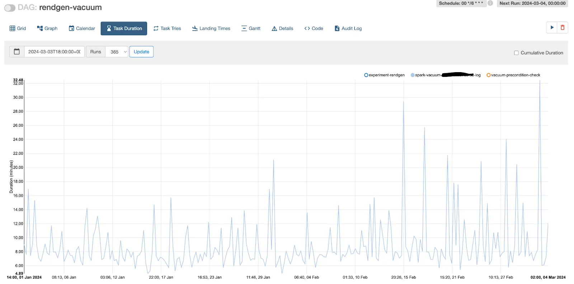The width and height of the screenshot is (574, 284).
Task: Click the Next Run date badge
Action: pos(532,3)
